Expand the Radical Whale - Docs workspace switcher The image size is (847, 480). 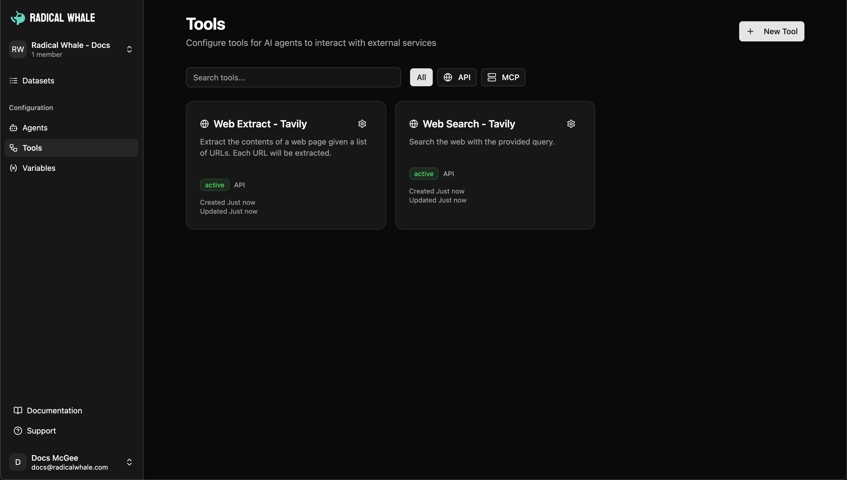coord(129,49)
